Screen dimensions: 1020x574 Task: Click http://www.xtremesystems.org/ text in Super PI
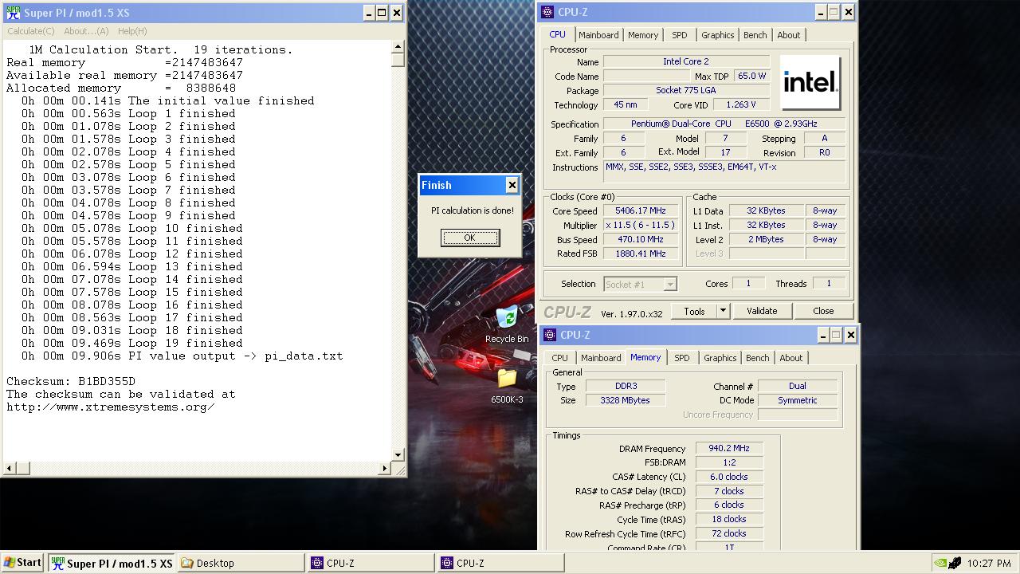111,407
